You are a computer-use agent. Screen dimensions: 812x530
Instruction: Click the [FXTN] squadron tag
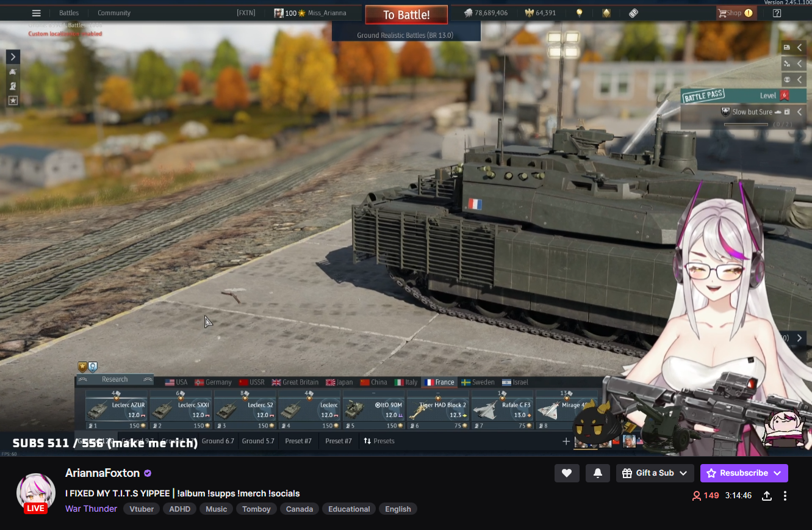point(246,13)
